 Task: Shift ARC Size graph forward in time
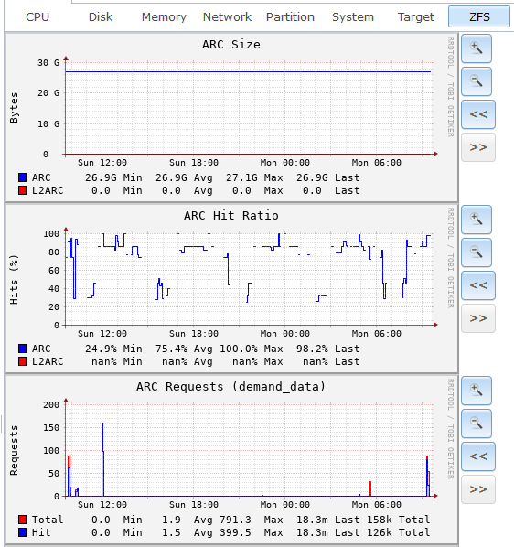tap(478, 147)
